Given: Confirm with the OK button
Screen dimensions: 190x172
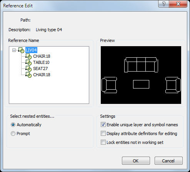Looking at the screenshot, I should coord(136,160).
